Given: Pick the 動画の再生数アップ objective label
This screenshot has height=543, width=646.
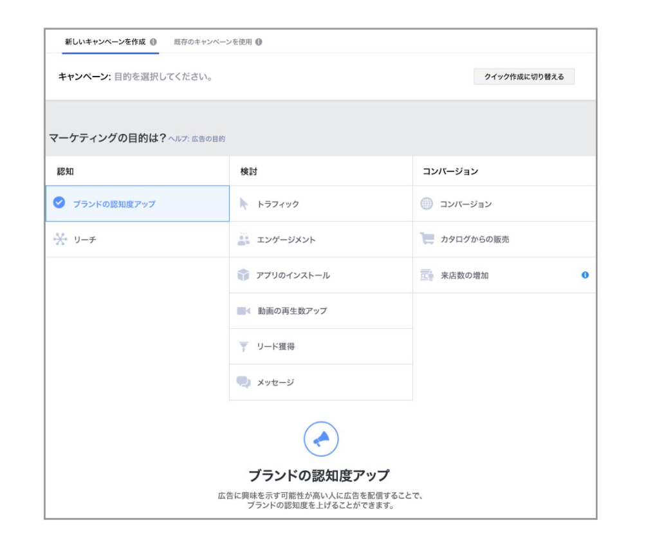Looking at the screenshot, I should [x=292, y=311].
